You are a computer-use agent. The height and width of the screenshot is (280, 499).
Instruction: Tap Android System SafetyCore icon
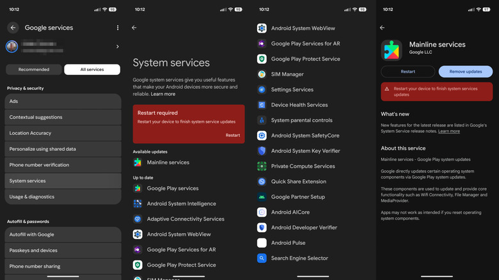(x=262, y=136)
